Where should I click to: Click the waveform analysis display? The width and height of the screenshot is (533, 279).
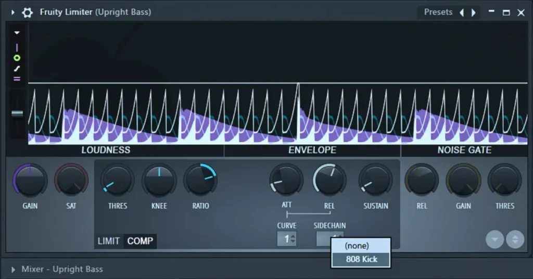[278, 83]
